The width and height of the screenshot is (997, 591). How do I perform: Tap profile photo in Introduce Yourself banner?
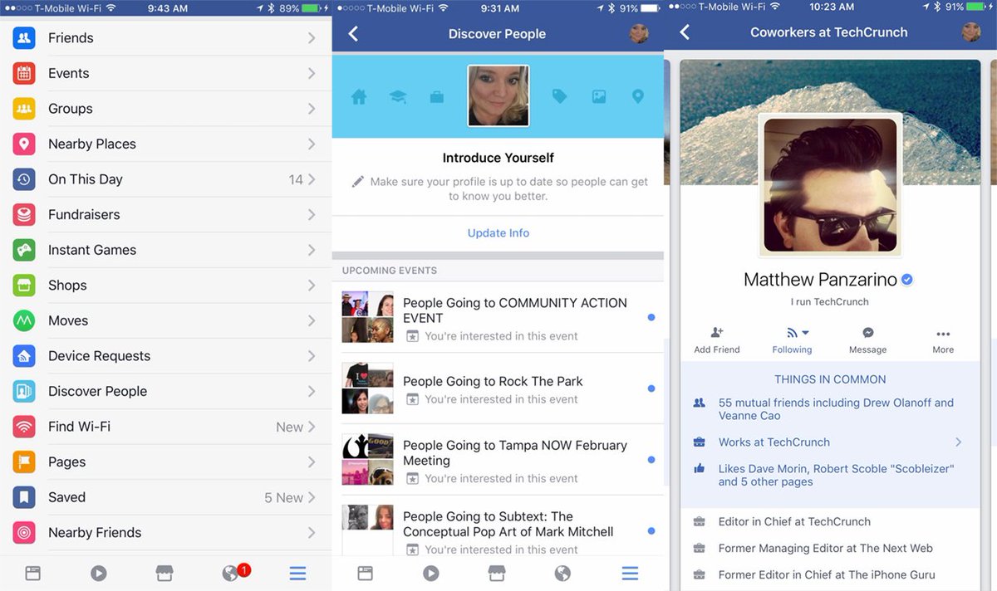(498, 96)
